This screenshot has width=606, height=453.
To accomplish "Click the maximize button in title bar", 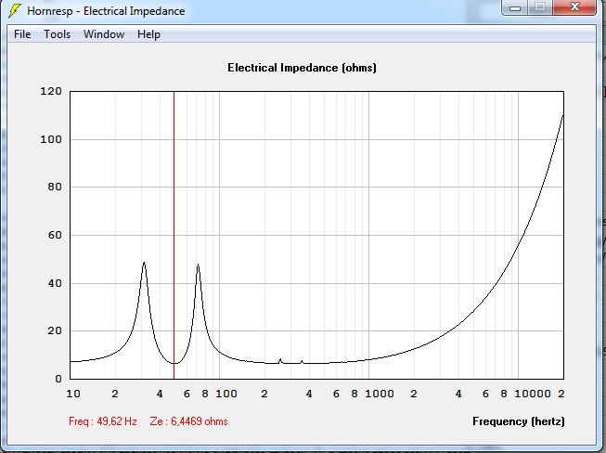I will click(540, 7).
